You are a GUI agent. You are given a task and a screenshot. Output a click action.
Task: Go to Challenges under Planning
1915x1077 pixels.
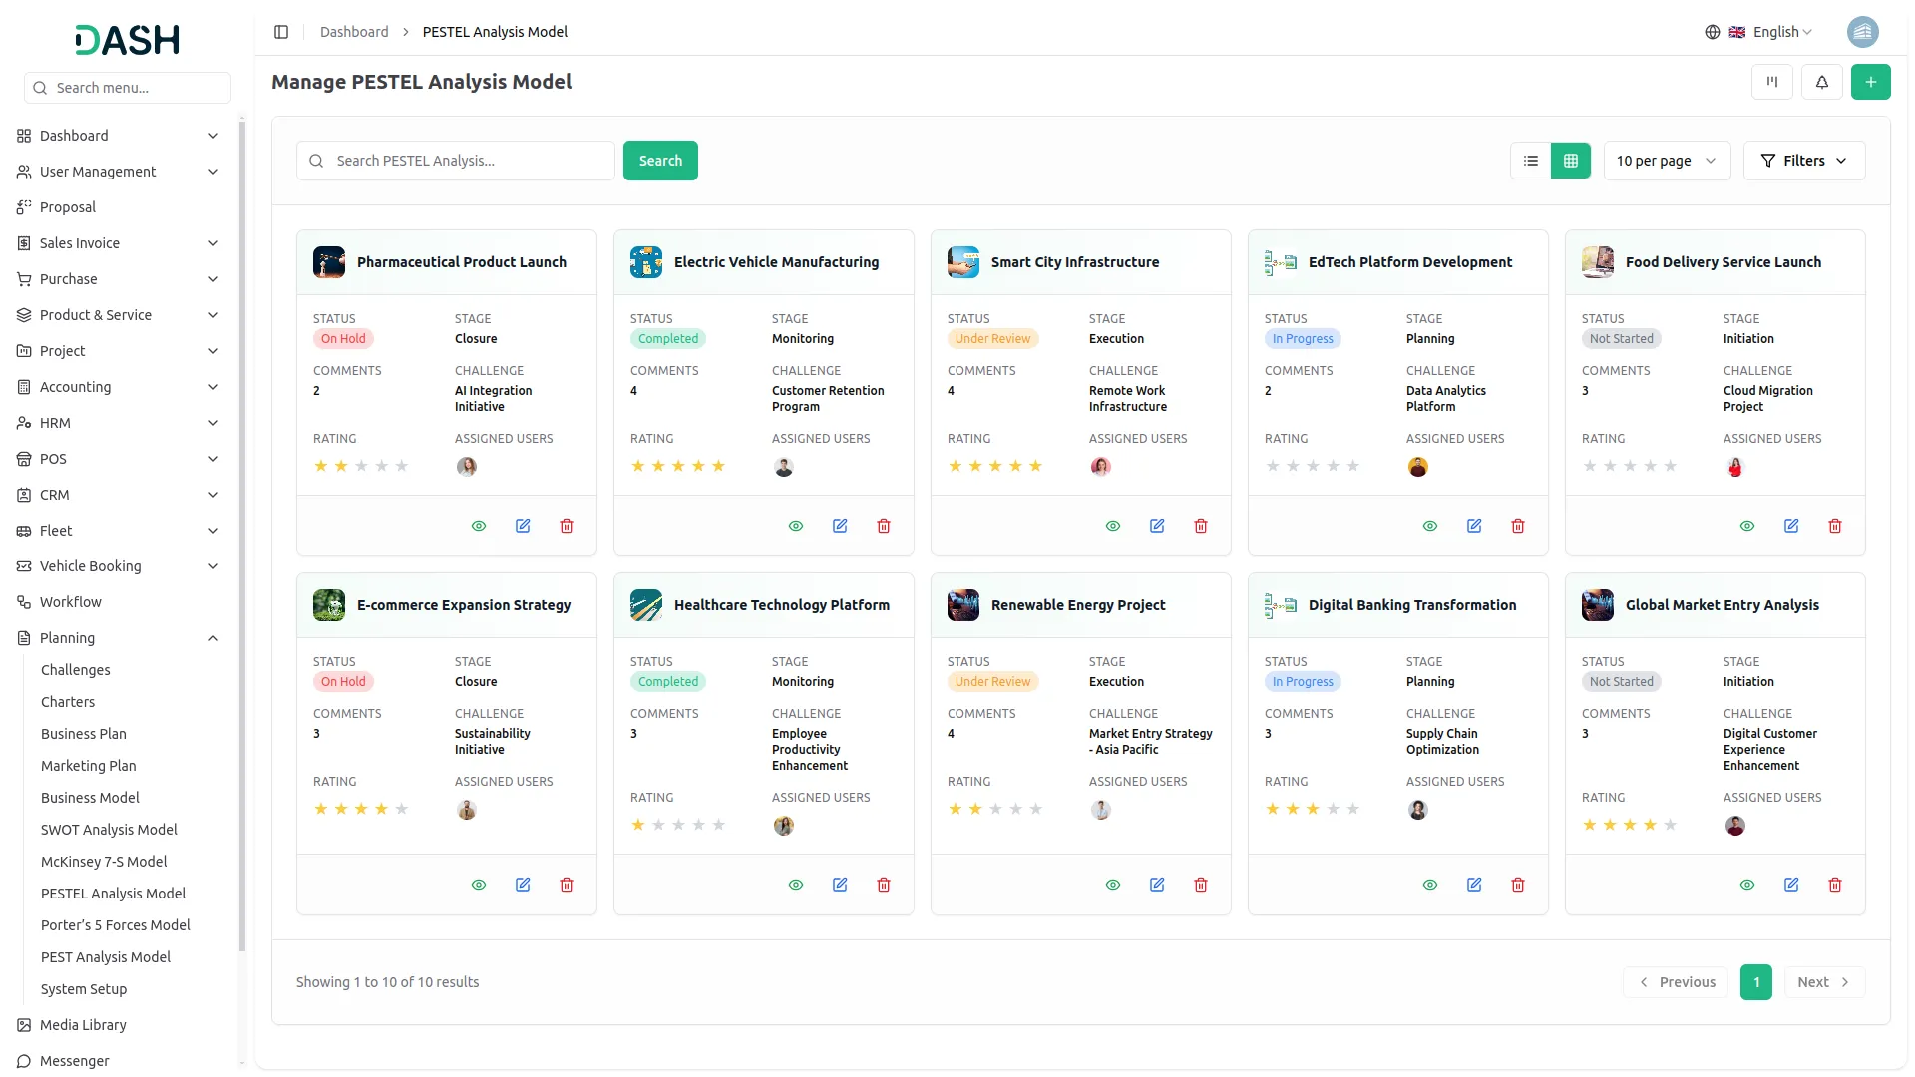pyautogui.click(x=75, y=670)
